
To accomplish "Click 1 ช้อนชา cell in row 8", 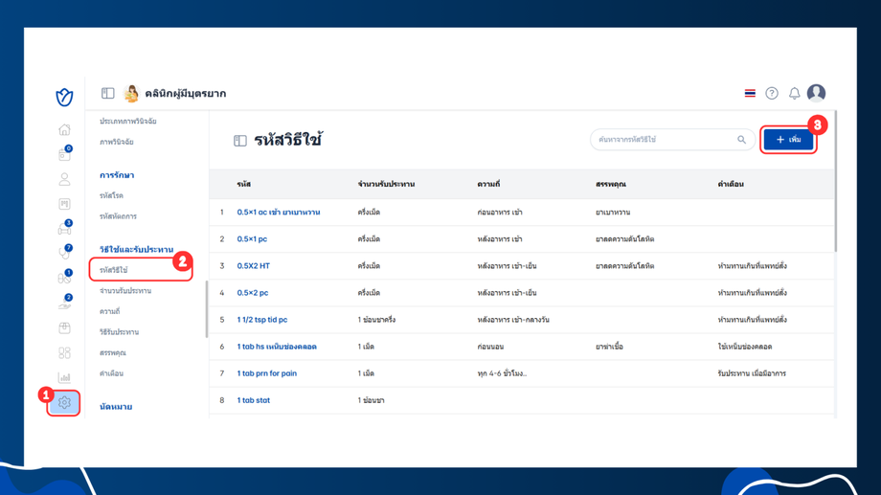I will point(371,400).
